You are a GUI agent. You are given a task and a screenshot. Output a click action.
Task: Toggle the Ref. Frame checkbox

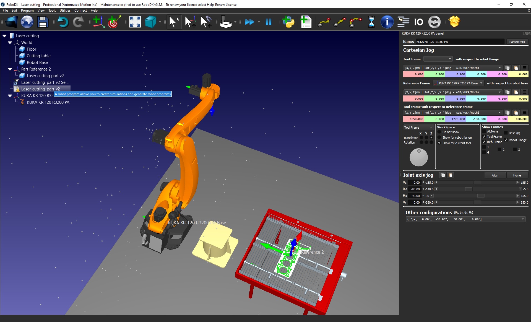click(x=484, y=142)
